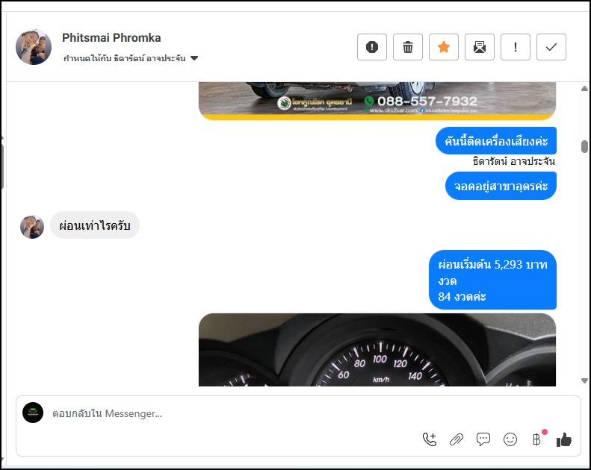The image size is (591, 470).
Task: Click sender avatar beside ผ่อนเท่าไรครับ message
Action: click(32, 227)
